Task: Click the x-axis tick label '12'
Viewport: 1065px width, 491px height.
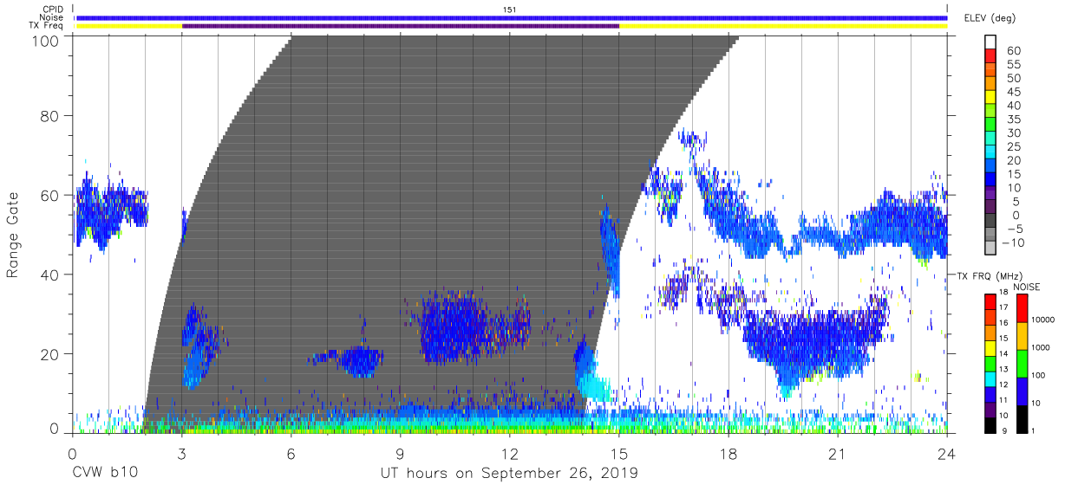Action: (x=510, y=453)
